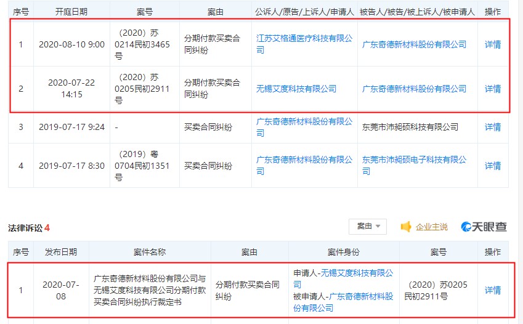The image size is (523, 324).
Task: Select the text 东莞市沛昶硕科技有限公司
Action: tap(410, 127)
